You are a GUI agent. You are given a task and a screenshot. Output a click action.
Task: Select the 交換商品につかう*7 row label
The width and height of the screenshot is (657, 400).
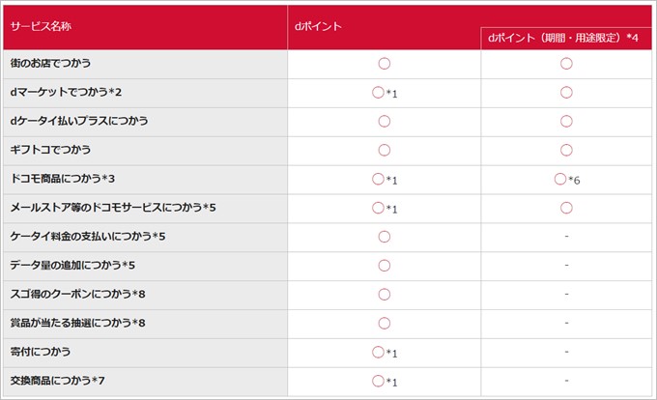pos(57,381)
